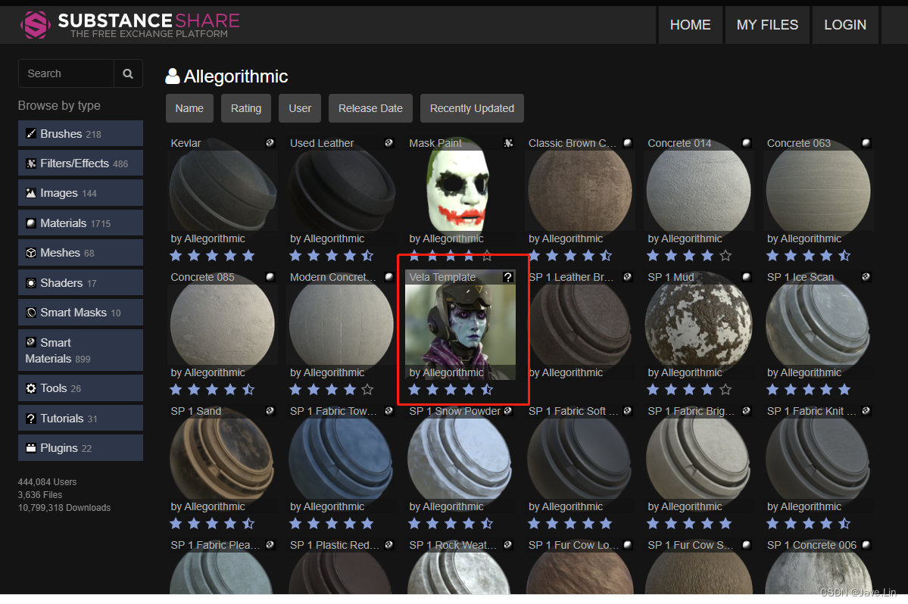
Task: Click the star rating under Concrete 014
Action: point(690,255)
